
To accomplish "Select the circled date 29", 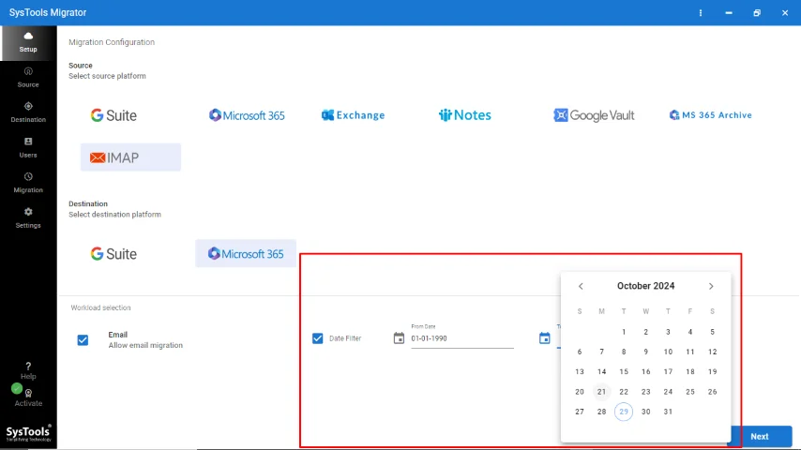I will pyautogui.click(x=624, y=412).
